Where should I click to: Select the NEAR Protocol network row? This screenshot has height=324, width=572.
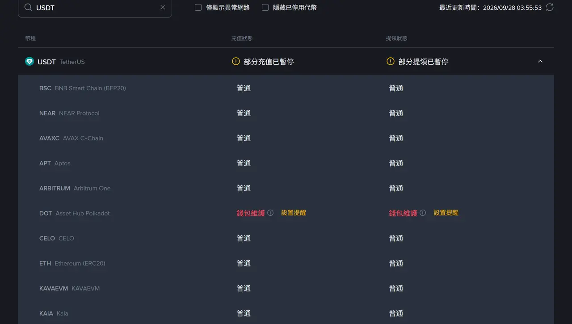[286, 114]
